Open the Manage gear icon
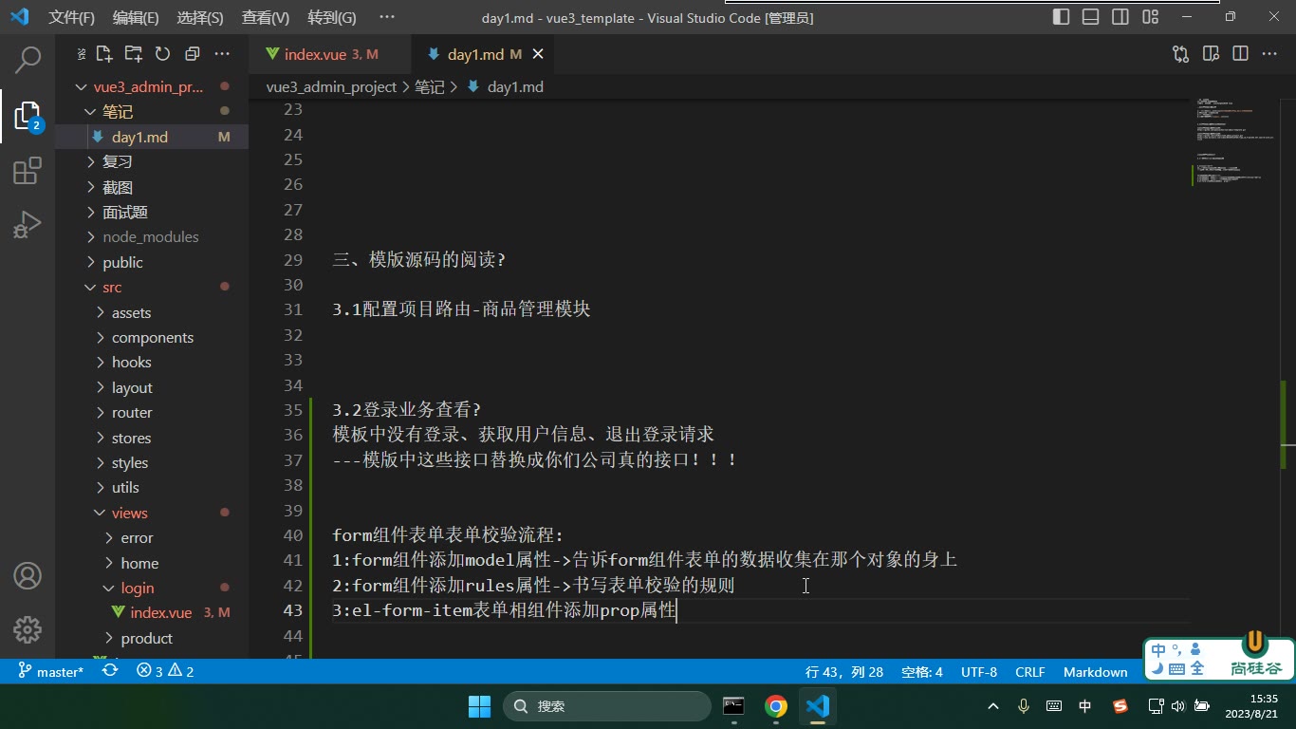 [28, 629]
